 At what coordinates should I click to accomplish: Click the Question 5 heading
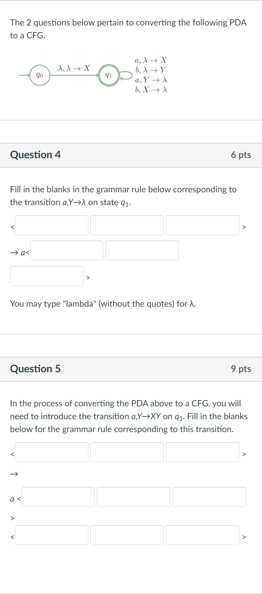click(x=36, y=369)
